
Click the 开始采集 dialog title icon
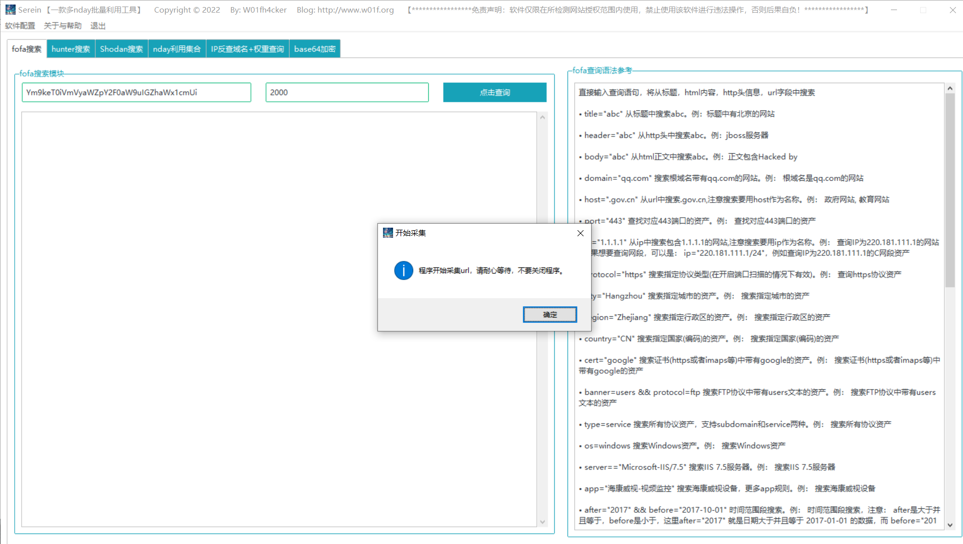[x=388, y=233]
